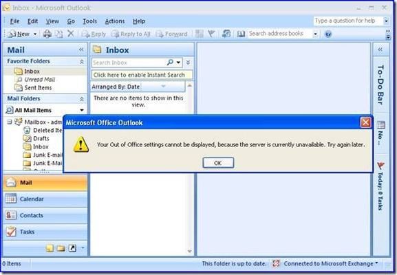Select Sent Items favorite folder
Image resolution: width=397 pixels, height=275 pixels.
[x=38, y=87]
